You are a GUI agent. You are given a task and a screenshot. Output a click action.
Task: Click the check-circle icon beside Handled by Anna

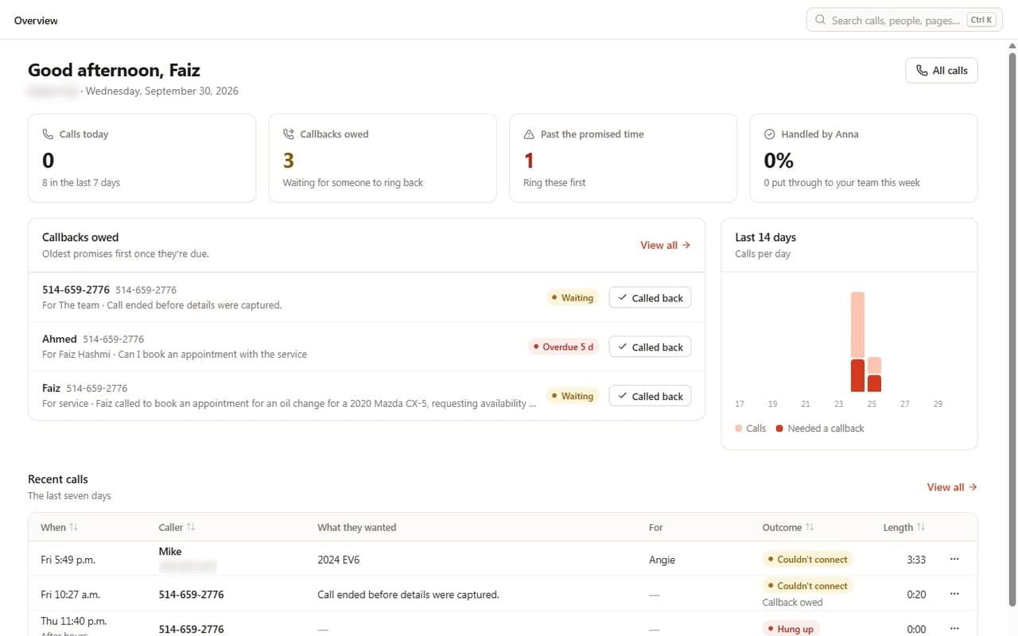(770, 134)
